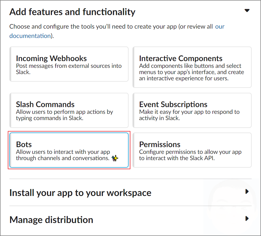Select the Slash Commands feature
The image size is (261, 236).
(x=69, y=110)
